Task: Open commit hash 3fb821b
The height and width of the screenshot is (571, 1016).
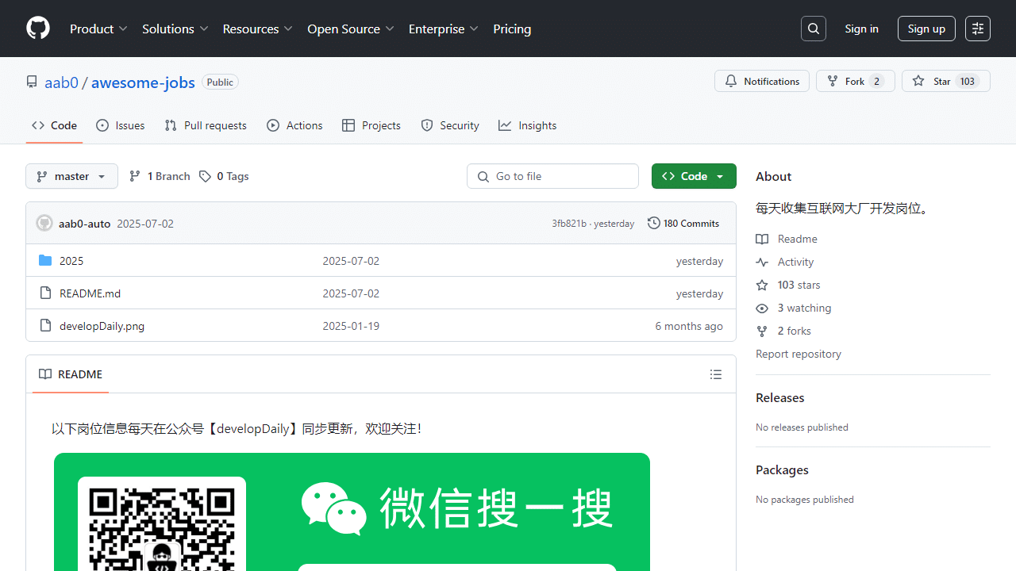Action: [569, 224]
